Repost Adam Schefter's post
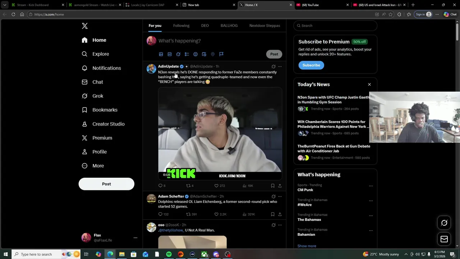The width and height of the screenshot is (460, 259). pos(188,214)
